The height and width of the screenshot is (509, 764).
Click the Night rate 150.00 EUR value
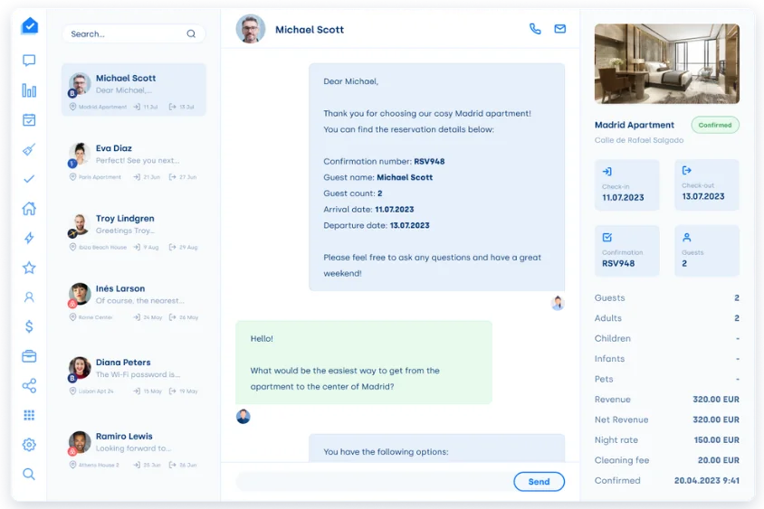pyautogui.click(x=716, y=440)
